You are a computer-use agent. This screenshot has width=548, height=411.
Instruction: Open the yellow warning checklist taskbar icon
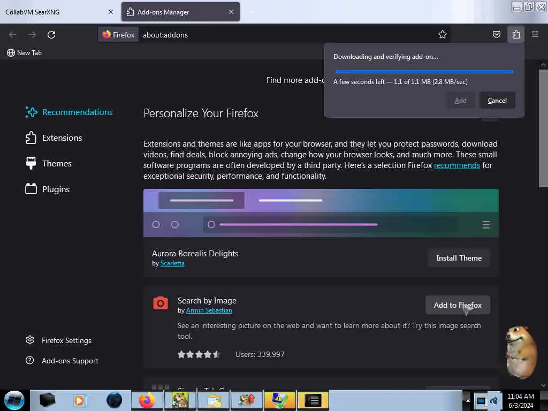click(279, 400)
